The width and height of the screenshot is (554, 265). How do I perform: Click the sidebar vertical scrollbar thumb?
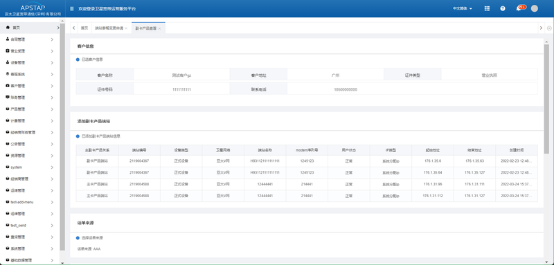point(62,137)
